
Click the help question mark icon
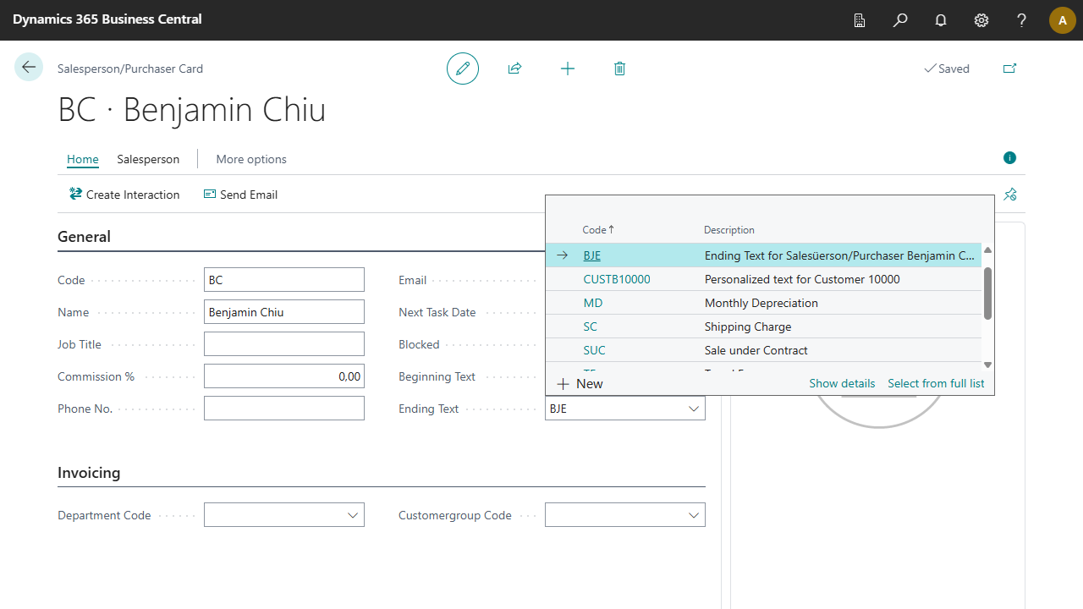click(x=1022, y=20)
